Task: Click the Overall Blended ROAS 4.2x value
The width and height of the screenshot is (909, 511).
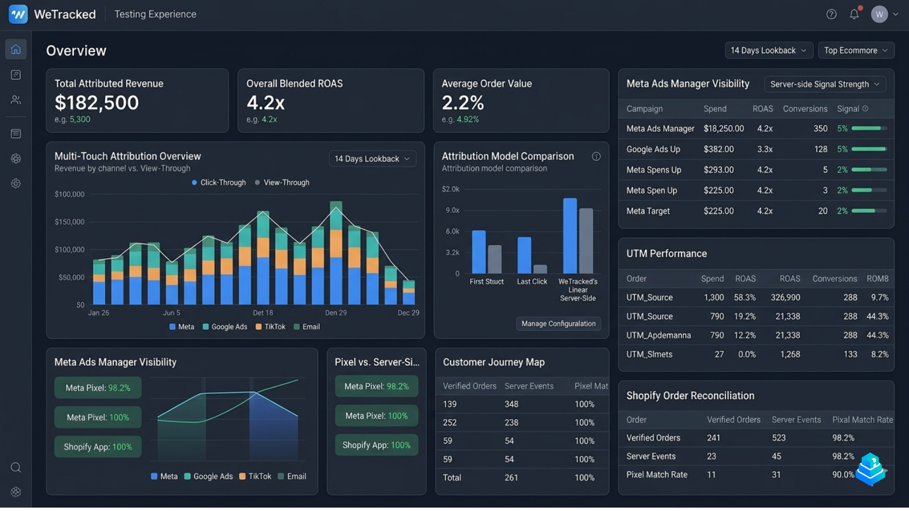Action: pyautogui.click(x=265, y=103)
